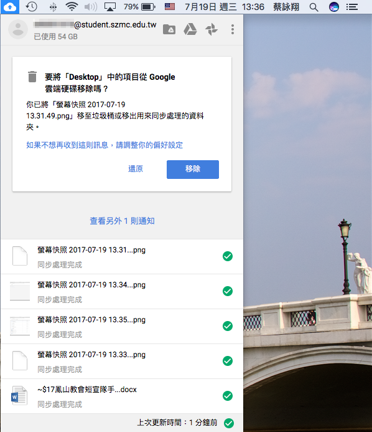Open user menu 蔡詠翔
This screenshot has height=432, width=372.
tap(286, 7)
